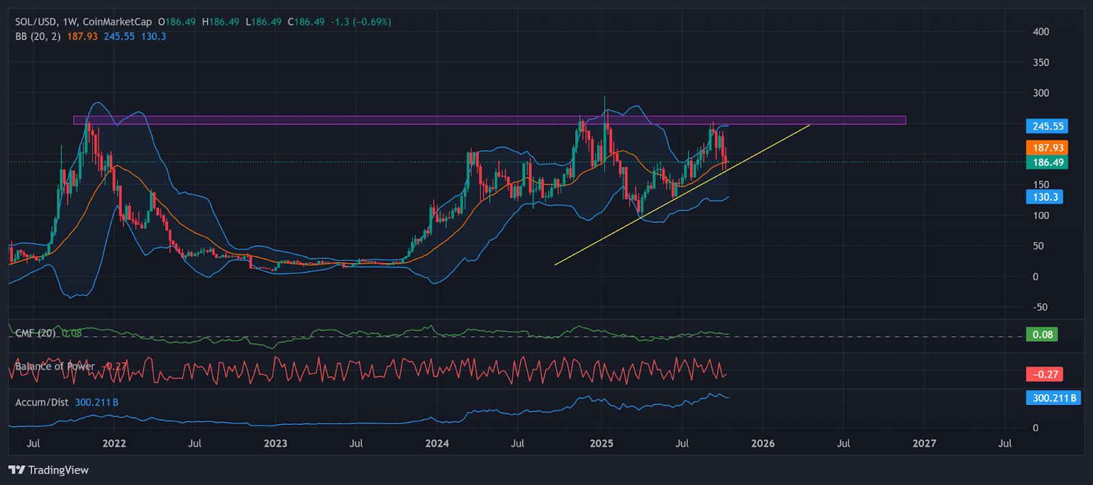
Task: Click the green 0.08 CMF value tag
Action: pyautogui.click(x=1042, y=335)
